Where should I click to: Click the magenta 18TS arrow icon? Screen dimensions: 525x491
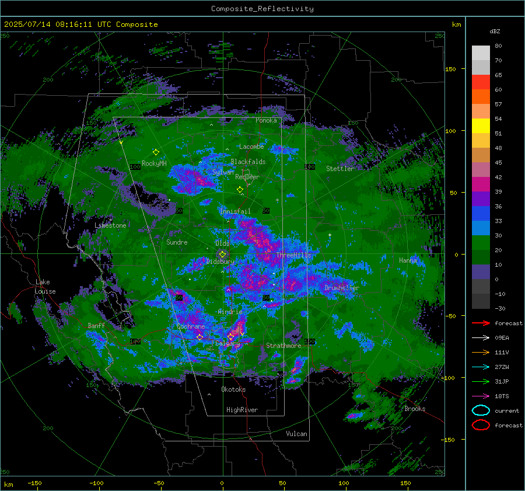[x=481, y=396]
